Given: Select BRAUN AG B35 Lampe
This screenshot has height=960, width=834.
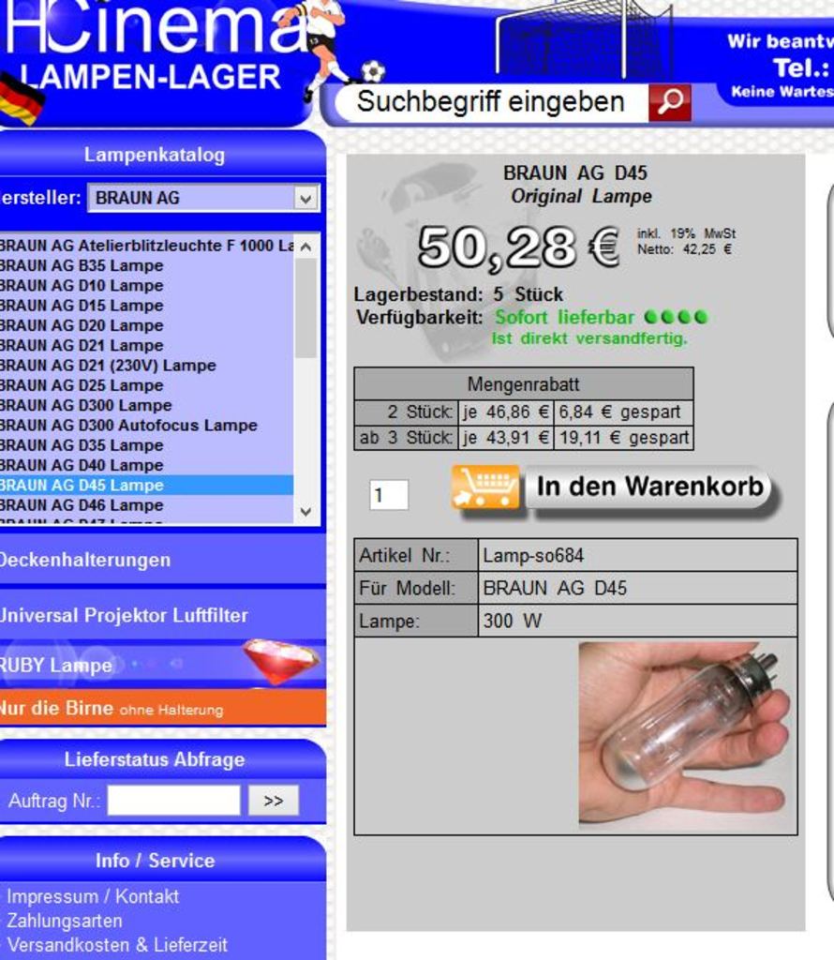Looking at the screenshot, I should pos(147,265).
